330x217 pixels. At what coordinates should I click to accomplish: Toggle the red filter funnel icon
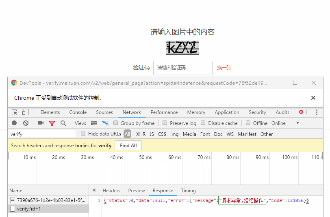click(x=52, y=123)
